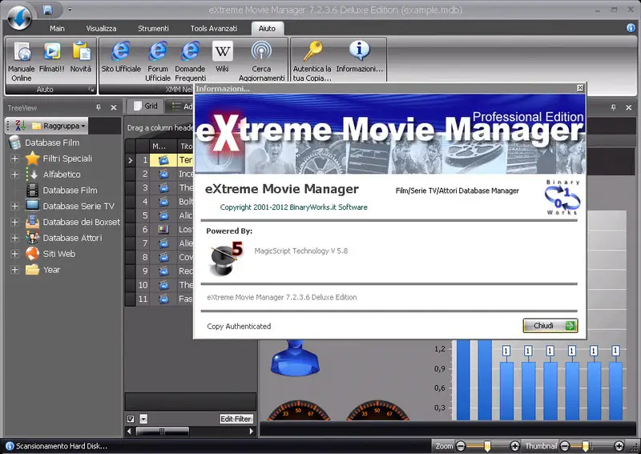Click the Scansionamento Hard Disk status icon
641x454 pixels.
(10, 446)
